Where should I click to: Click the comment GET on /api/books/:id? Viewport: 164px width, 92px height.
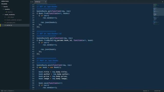tap(49, 34)
